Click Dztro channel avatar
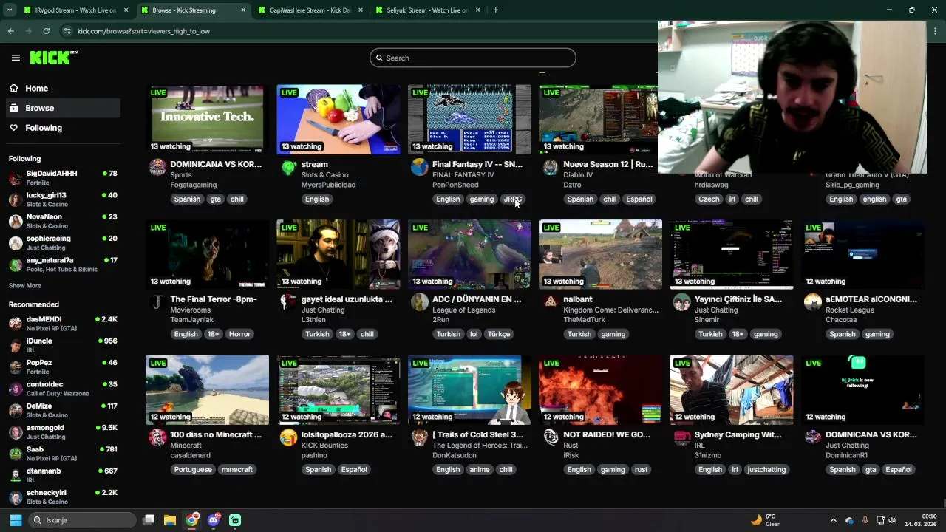The height and width of the screenshot is (532, 946). point(551,167)
